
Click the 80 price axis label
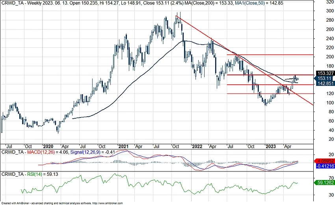[331, 112]
